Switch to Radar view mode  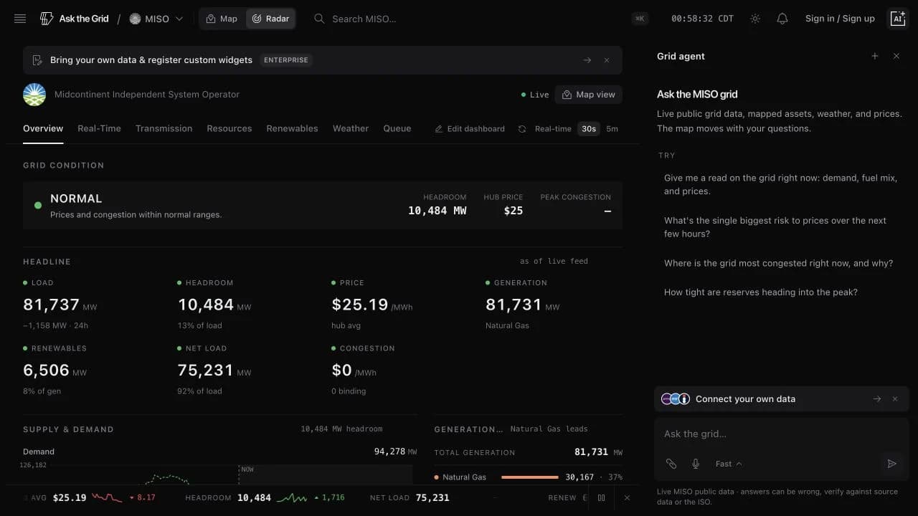270,19
